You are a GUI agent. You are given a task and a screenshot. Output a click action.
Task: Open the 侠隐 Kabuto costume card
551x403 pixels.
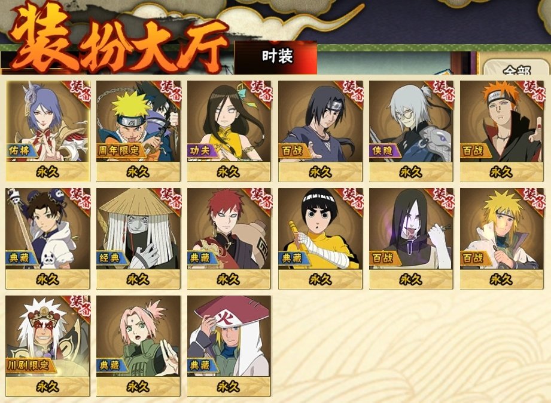point(411,131)
